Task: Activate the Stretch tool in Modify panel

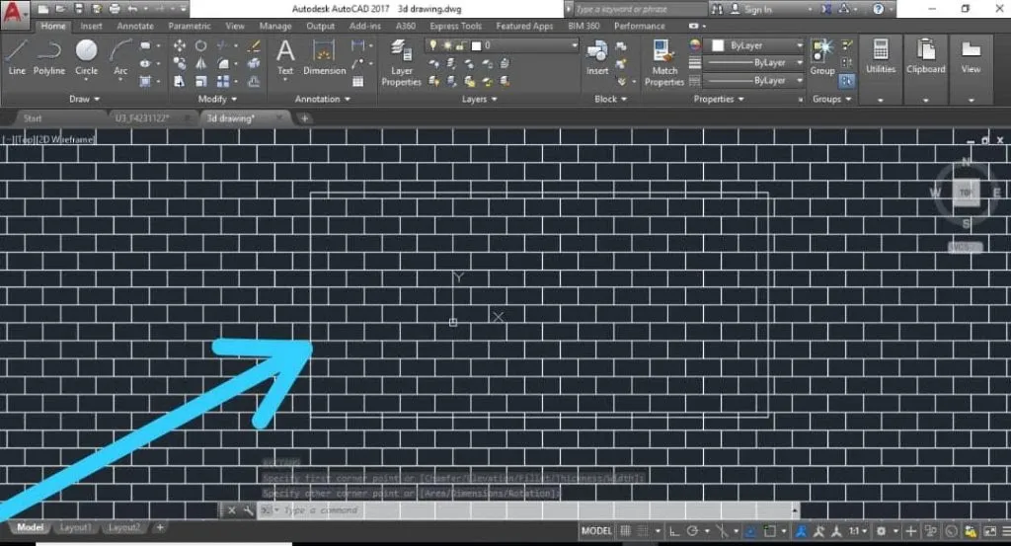Action: [x=180, y=81]
